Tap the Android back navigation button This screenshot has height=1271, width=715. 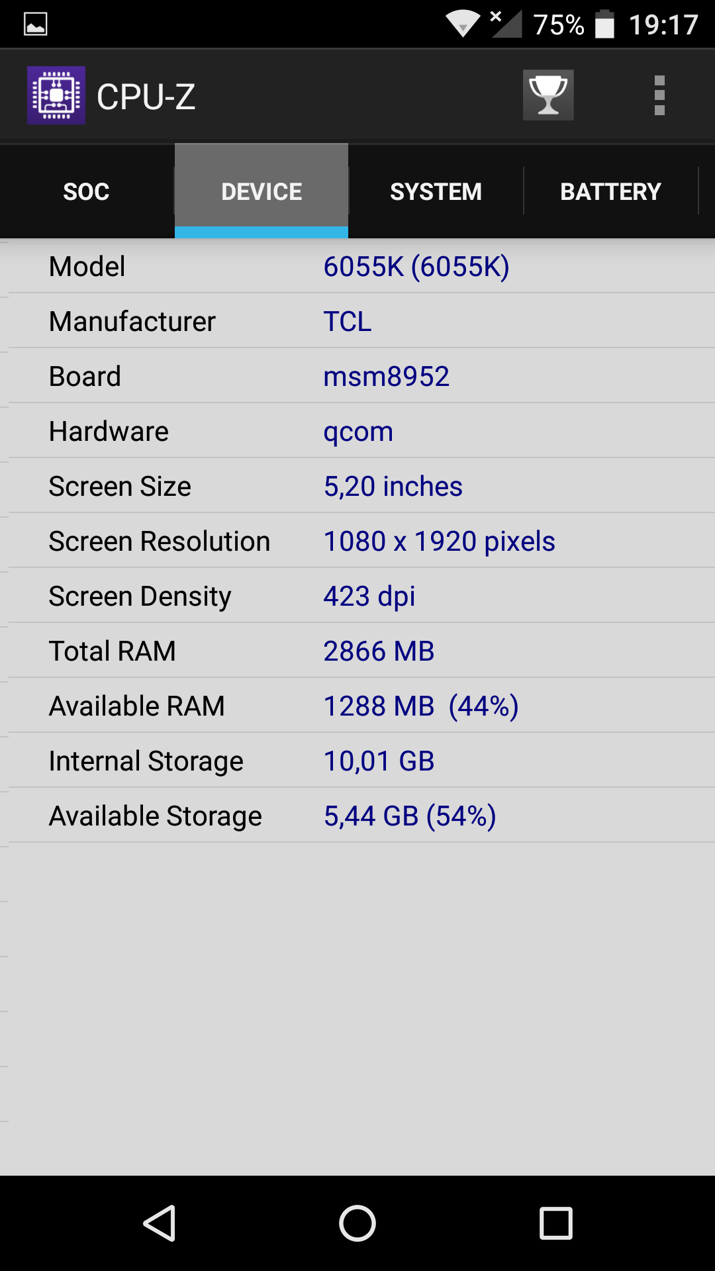[160, 1223]
